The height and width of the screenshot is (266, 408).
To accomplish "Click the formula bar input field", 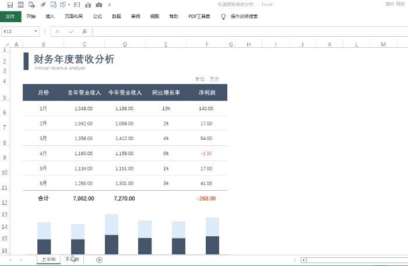I will click(x=245, y=32).
